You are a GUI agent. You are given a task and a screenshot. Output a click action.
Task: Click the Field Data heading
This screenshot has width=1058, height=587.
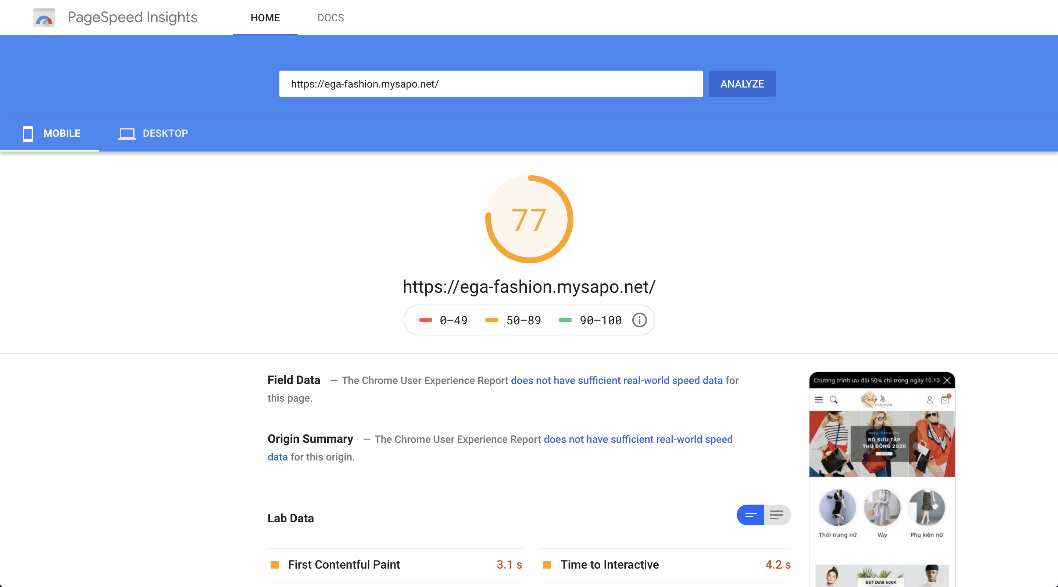click(294, 380)
